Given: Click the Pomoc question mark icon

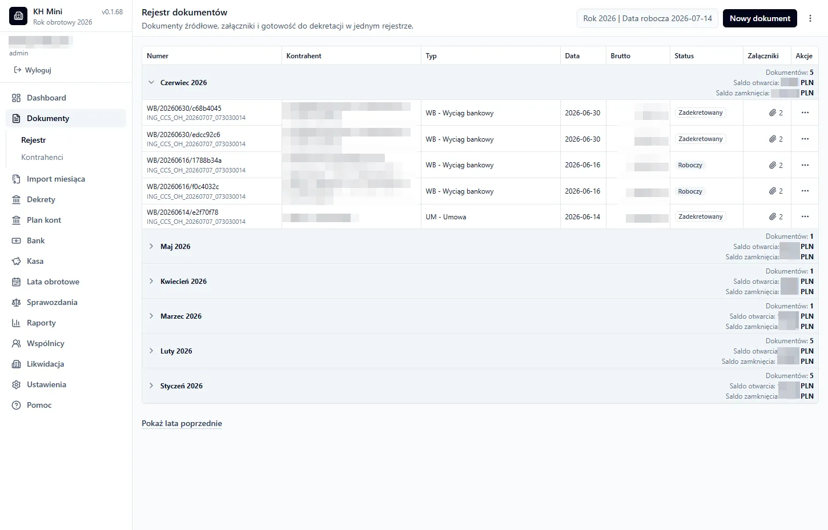Looking at the screenshot, I should click(x=16, y=405).
